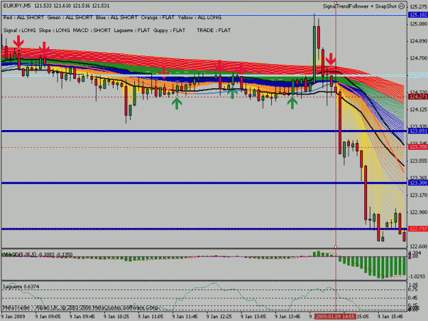Click the -1.0293 MACD scale value

click(x=418, y=277)
